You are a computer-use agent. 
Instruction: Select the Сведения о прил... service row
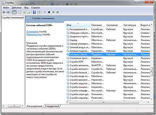pyautogui.click(x=108, y=36)
